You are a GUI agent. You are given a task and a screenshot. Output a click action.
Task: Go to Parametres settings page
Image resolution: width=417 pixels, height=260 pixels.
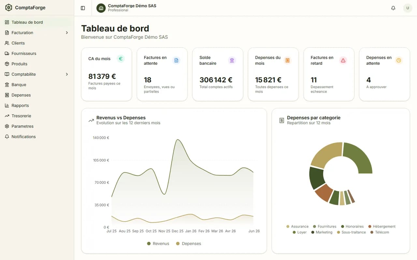pyautogui.click(x=37, y=126)
